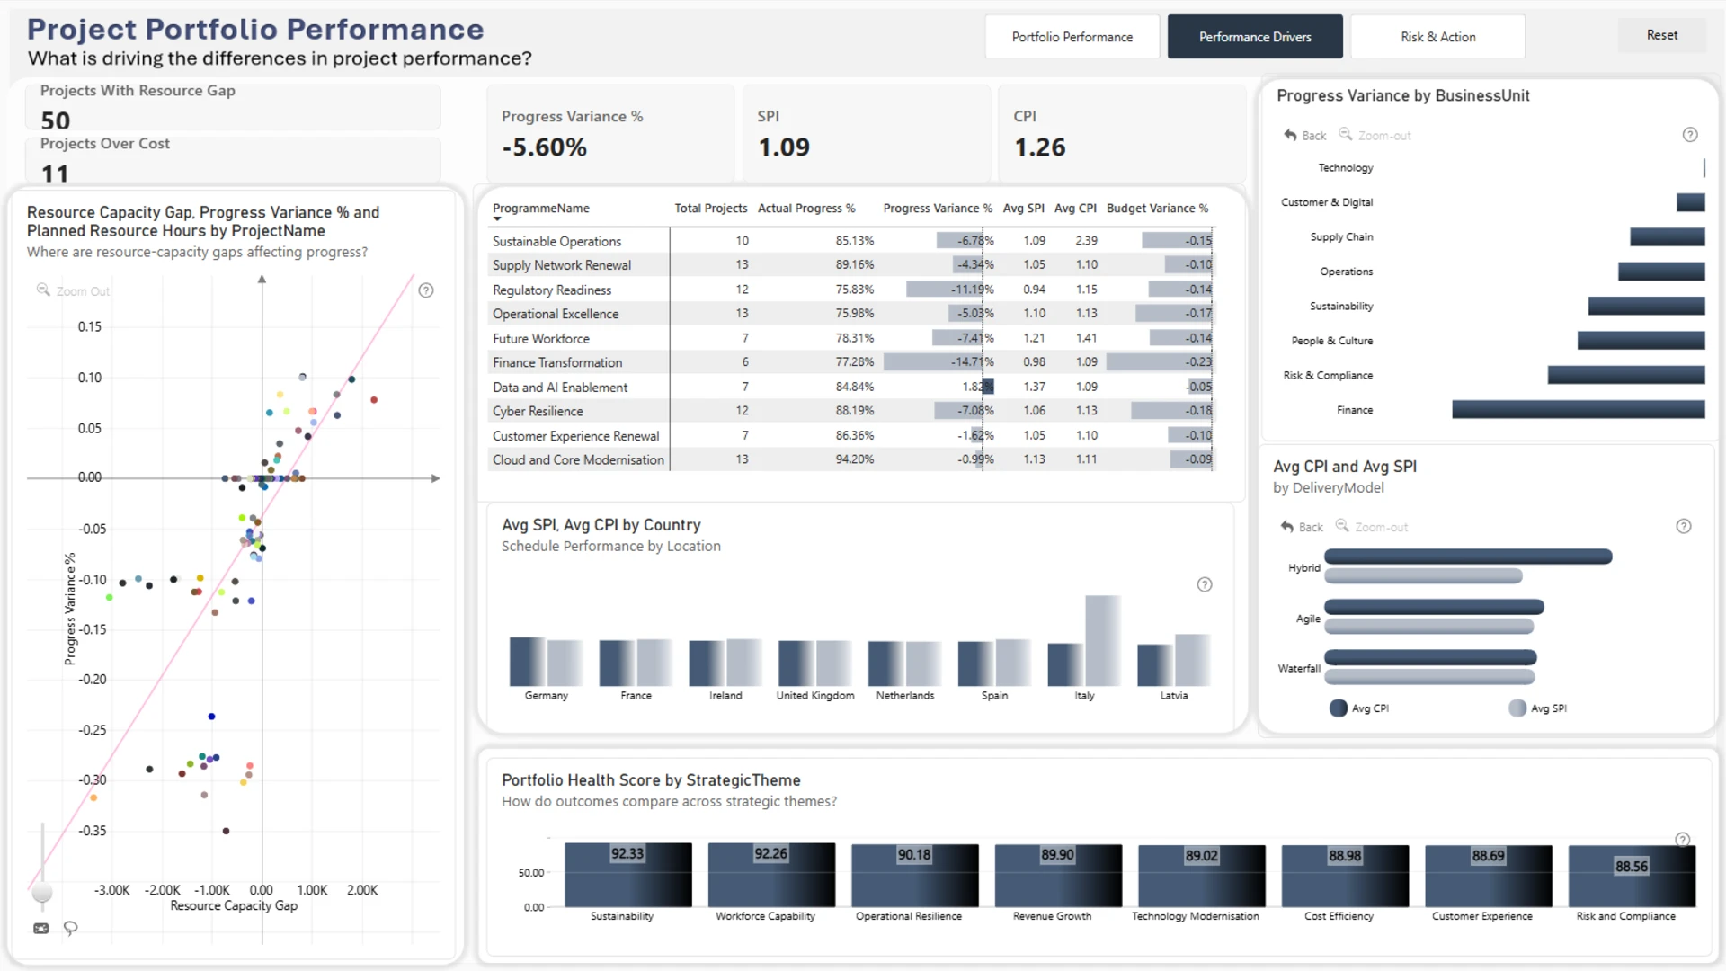The height and width of the screenshot is (971, 1726).
Task: Click help icon in DeliveryModel chart
Action: point(1684,526)
